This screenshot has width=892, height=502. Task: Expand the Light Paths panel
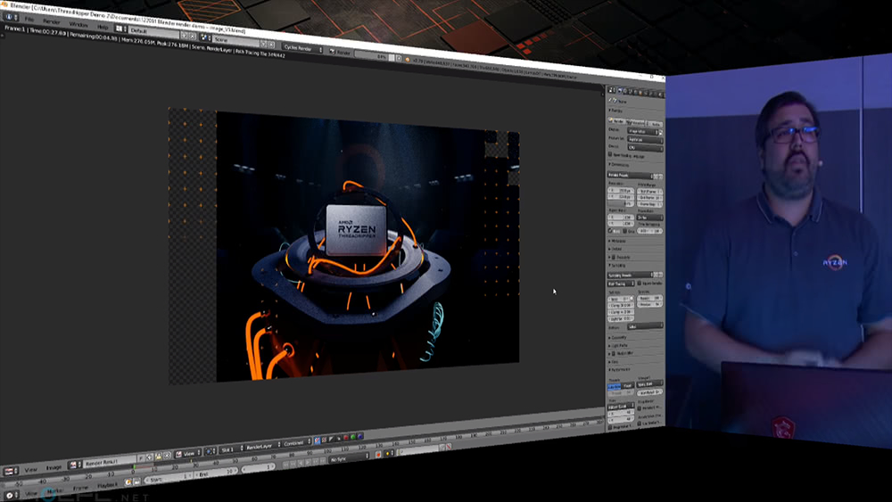point(619,346)
